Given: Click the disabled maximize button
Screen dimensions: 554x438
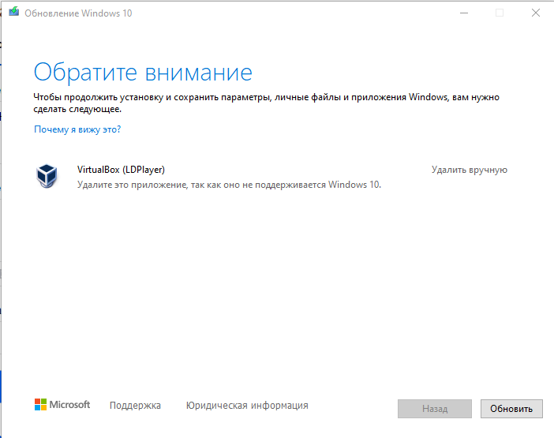Looking at the screenshot, I should (x=500, y=13).
